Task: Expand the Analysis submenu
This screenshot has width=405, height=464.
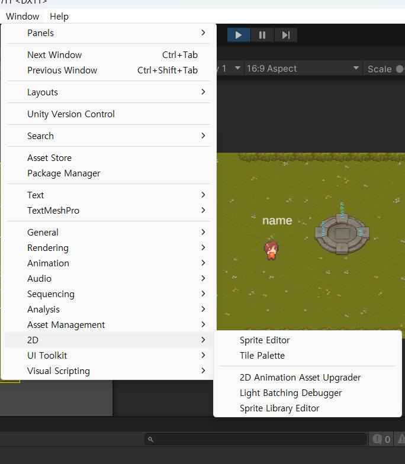Action: tap(108, 309)
